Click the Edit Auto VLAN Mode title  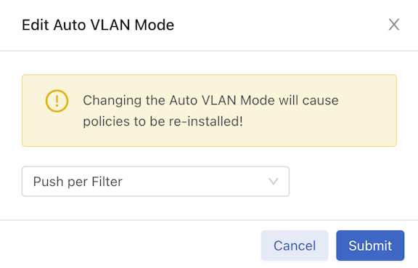(98, 25)
